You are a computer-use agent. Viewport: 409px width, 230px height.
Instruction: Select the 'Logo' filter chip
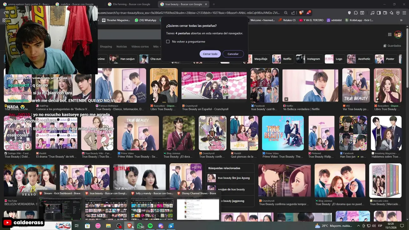[x=334, y=59]
